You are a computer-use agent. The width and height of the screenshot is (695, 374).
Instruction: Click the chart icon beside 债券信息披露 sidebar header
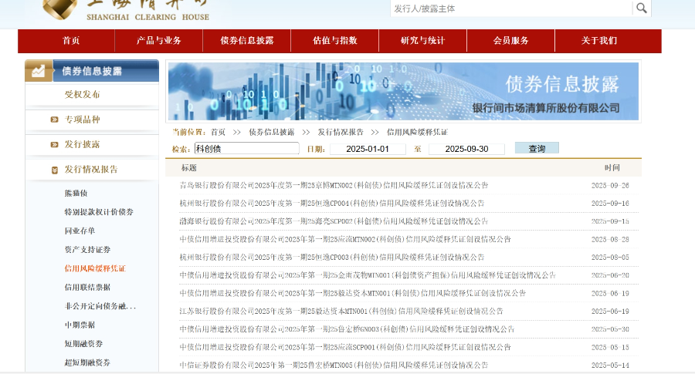[x=39, y=71]
